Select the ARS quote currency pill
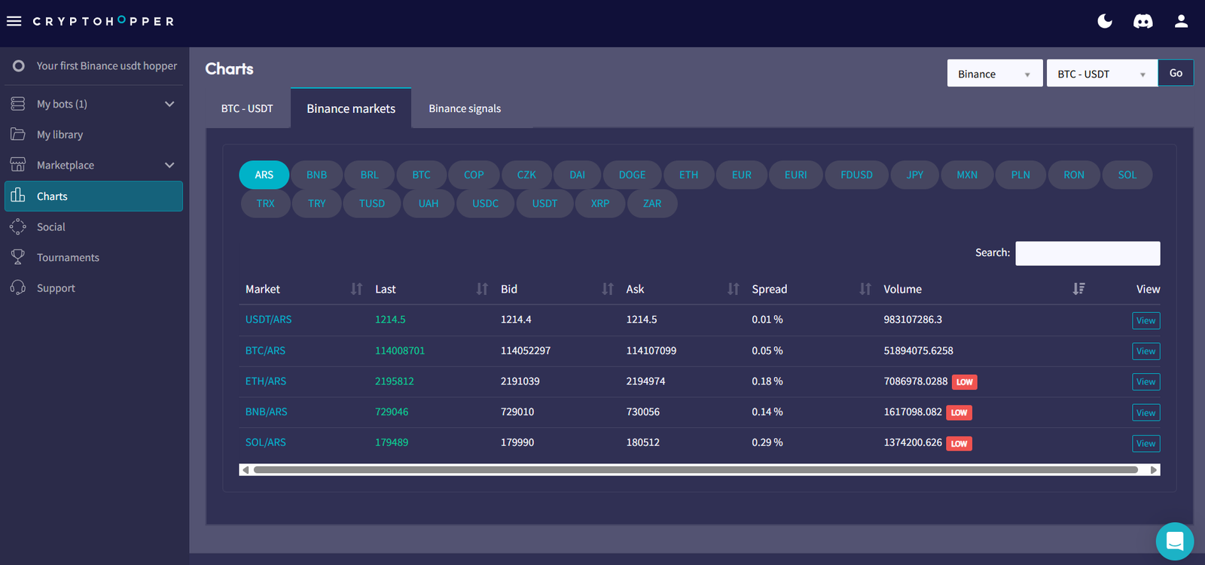The height and width of the screenshot is (565, 1205). coord(264,175)
